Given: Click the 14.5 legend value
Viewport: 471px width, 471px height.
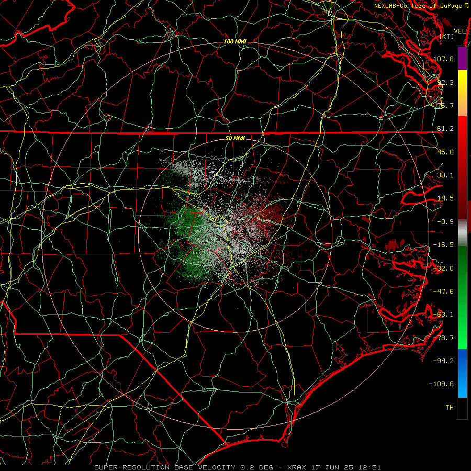Looking at the screenshot, I should 445,198.
